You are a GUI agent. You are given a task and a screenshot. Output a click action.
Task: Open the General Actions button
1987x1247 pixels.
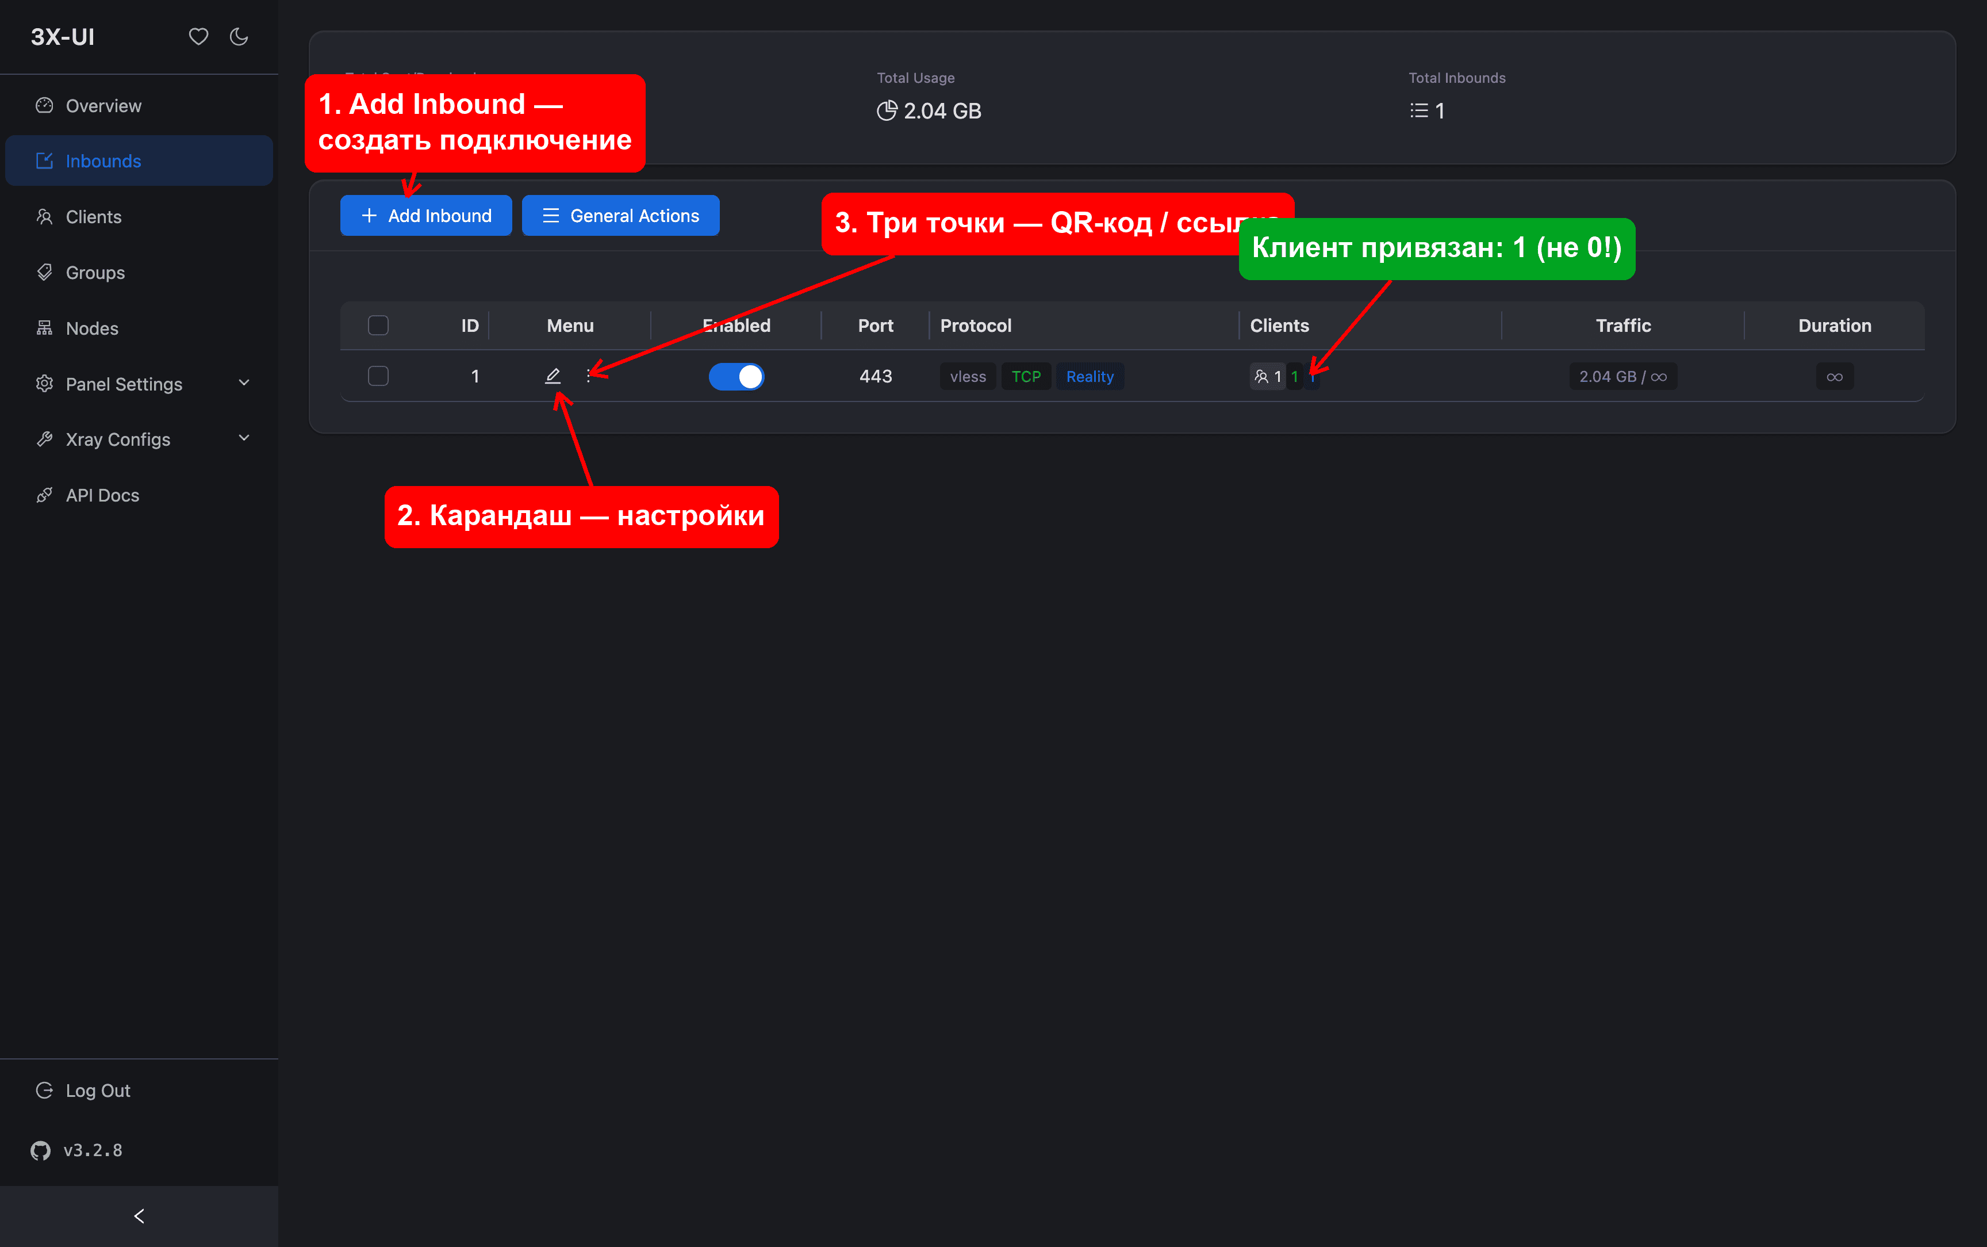point(620,215)
